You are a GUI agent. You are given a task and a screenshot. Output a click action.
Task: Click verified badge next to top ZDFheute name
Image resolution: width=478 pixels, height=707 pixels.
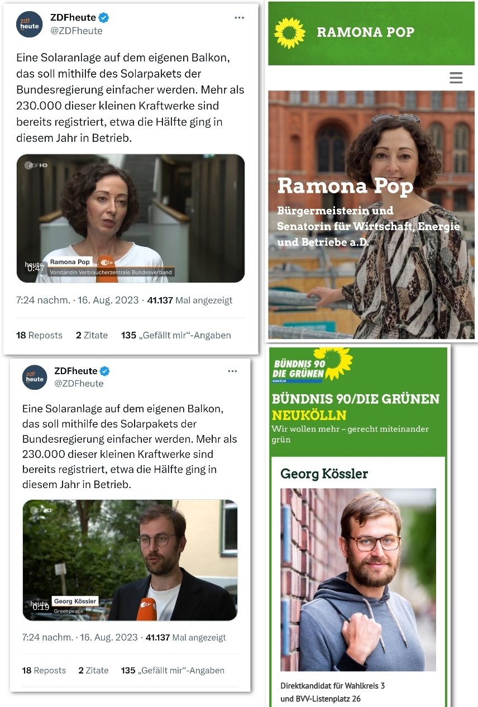(x=103, y=18)
